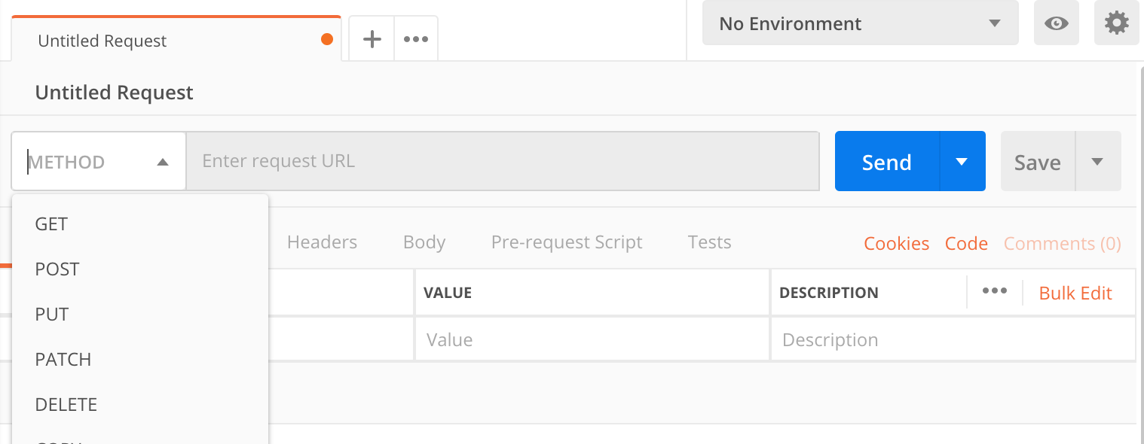Open the Save button dropdown arrow
The image size is (1144, 444).
click(1099, 161)
